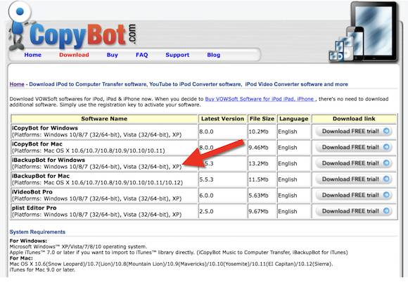
Task: Follow the Buy VOWSoft Software for iPod link
Action: point(260,99)
